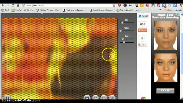Click the pink S extension icon
Image resolution: width=183 pixels, height=103 pixels.
(158, 5)
